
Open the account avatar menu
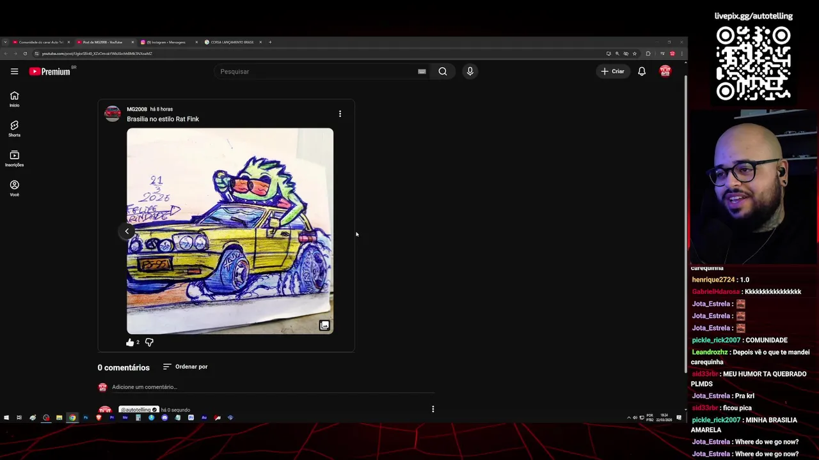click(x=665, y=72)
